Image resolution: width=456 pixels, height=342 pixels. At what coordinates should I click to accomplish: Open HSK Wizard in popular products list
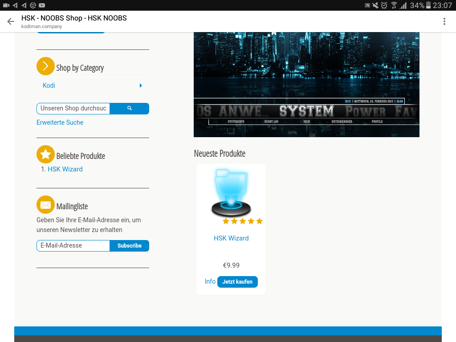pos(65,169)
